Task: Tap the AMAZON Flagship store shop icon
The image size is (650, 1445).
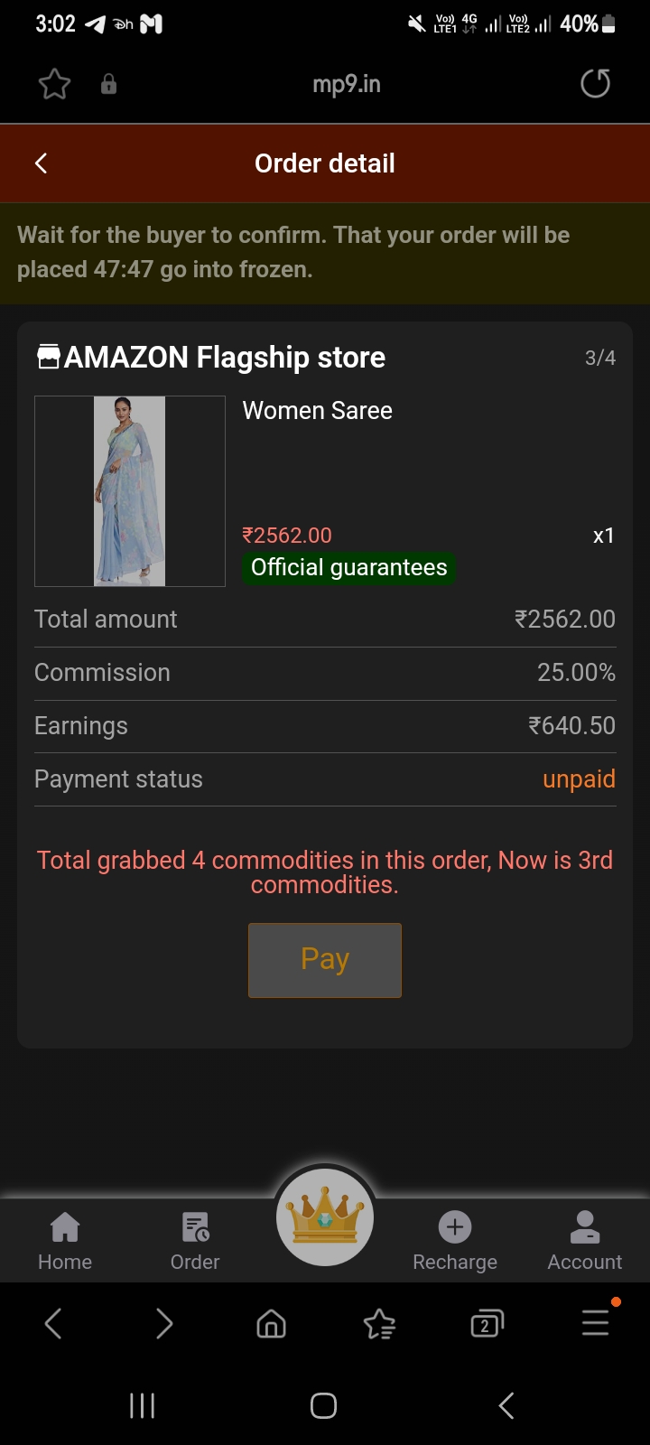Action: tap(48, 357)
